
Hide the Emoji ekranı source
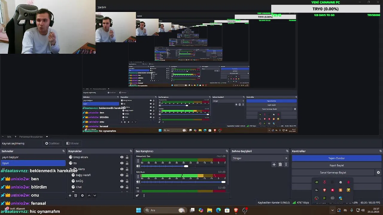(122, 157)
